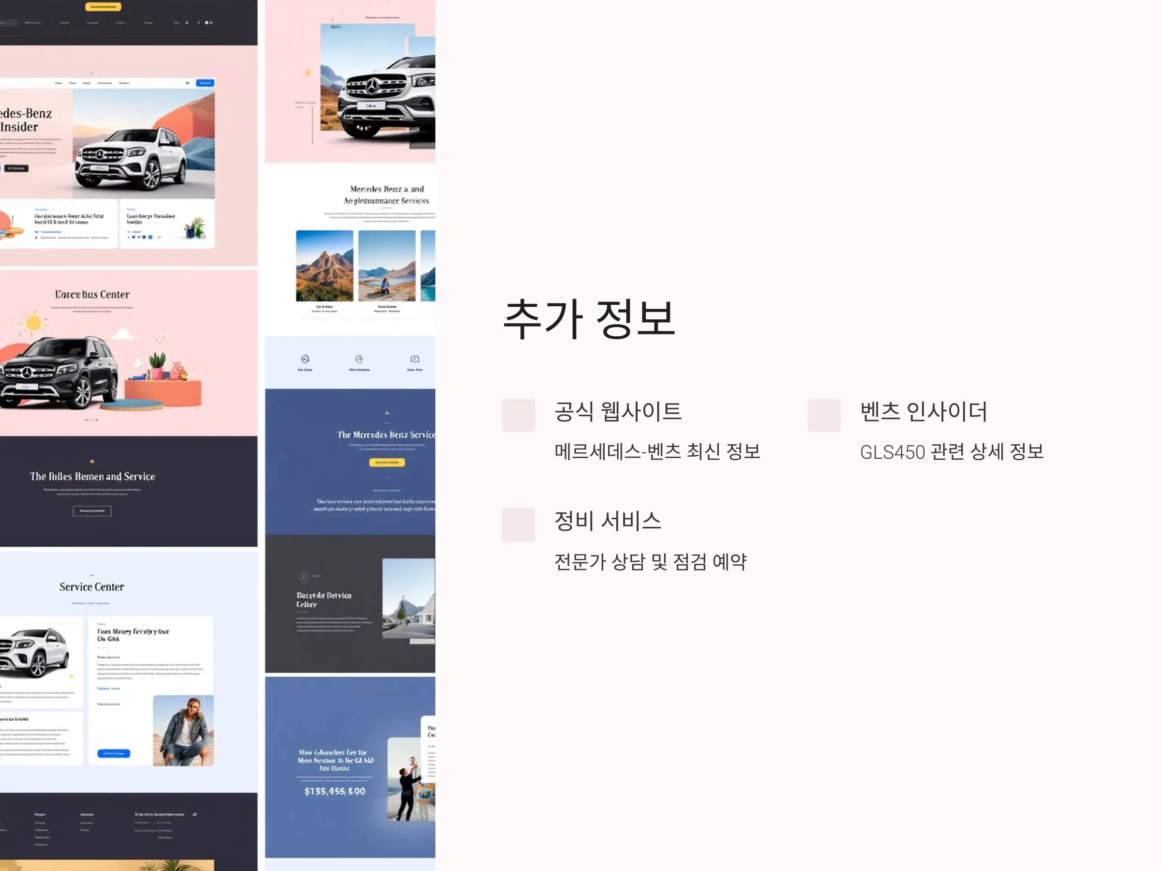Click the yellow button in the blue service section

(x=387, y=463)
